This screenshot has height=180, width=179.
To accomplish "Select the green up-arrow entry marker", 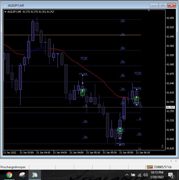I will click(120, 131).
